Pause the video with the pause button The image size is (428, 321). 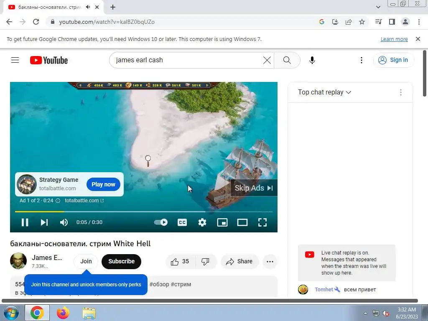click(x=25, y=222)
